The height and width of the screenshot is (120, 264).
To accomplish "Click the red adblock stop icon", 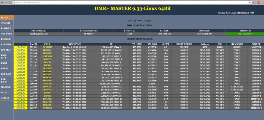I will (x=258, y=3).
